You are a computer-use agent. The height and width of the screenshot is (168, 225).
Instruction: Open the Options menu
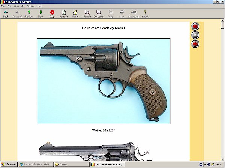click(x=31, y=6)
